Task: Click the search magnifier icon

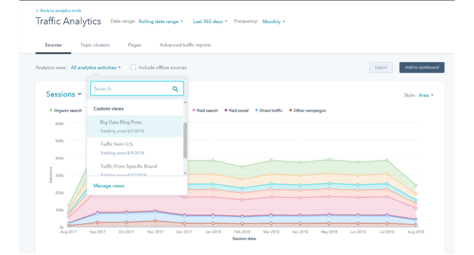Action: (175, 89)
